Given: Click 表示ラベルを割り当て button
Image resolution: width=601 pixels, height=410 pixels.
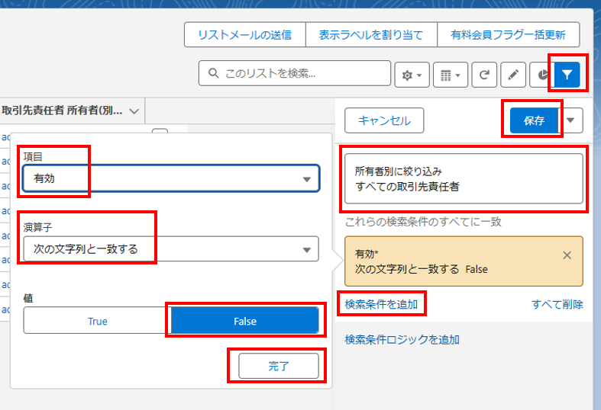Looking at the screenshot, I should click(371, 35).
